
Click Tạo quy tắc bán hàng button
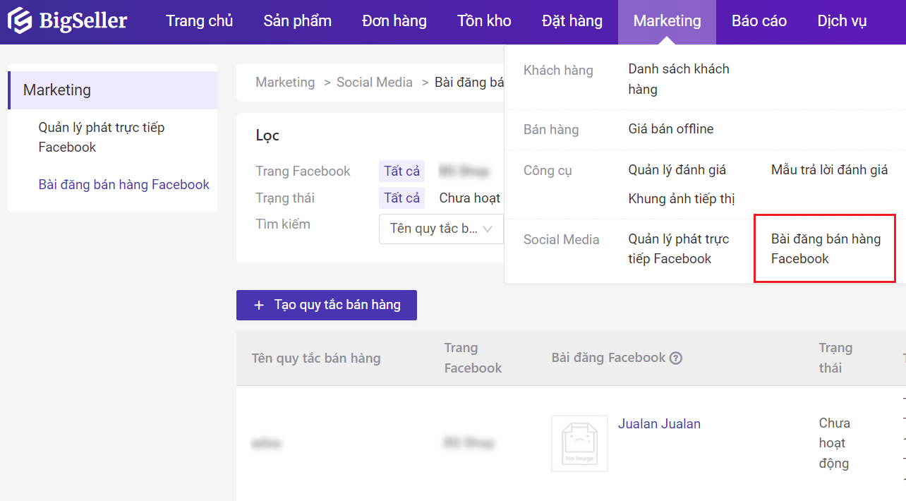(327, 305)
